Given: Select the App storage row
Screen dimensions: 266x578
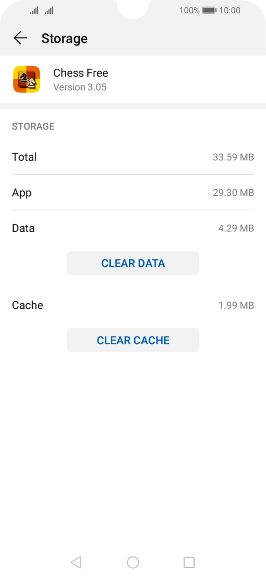Looking at the screenshot, I should click(x=133, y=193).
